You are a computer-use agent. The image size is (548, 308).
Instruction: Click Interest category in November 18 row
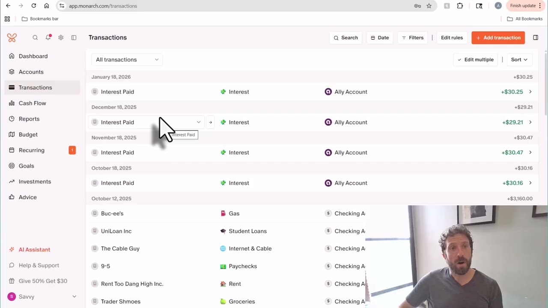point(239,152)
